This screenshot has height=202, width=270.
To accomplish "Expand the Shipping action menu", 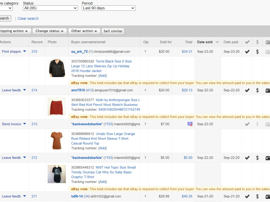I will click(15, 31).
